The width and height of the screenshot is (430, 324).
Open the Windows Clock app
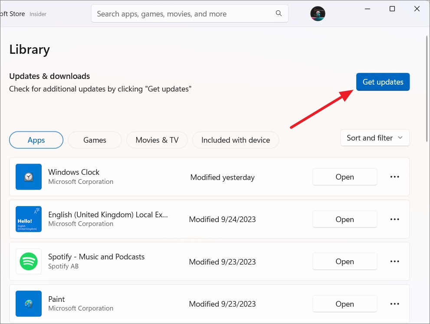[x=345, y=177]
